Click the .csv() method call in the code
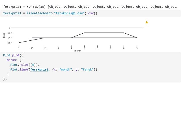Image resolution: width=181 pixels, height=113 pixels. (92, 13)
